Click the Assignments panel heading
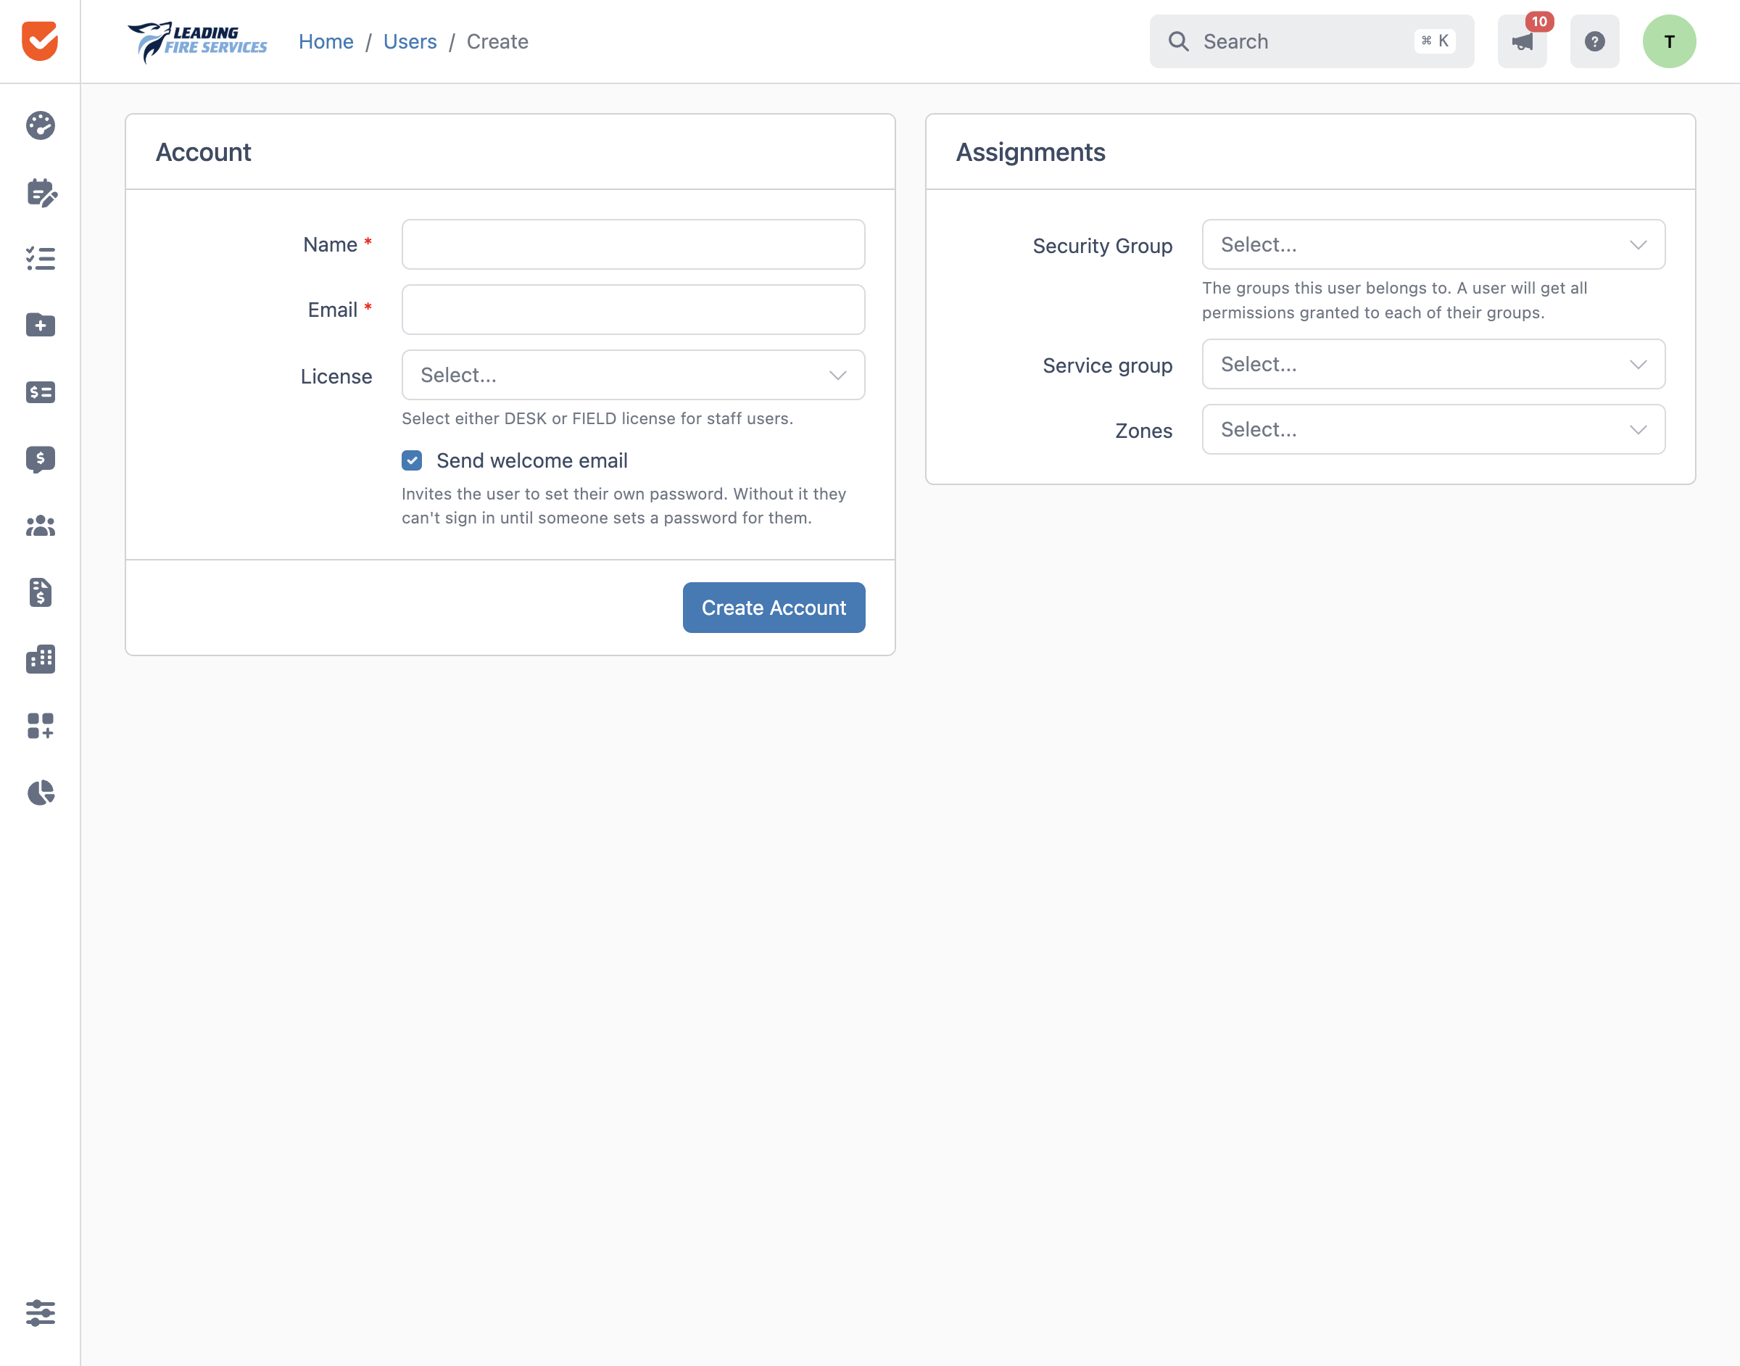1740x1366 pixels. click(x=1031, y=152)
